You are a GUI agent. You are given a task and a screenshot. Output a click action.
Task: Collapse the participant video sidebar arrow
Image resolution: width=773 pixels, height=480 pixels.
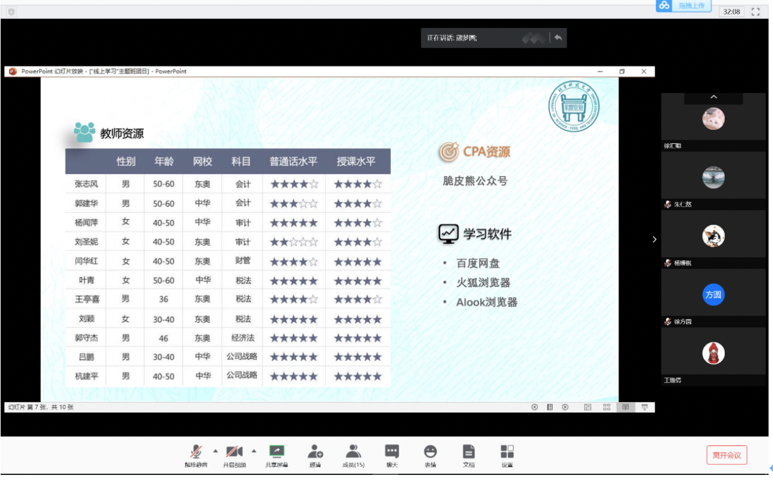[x=655, y=239]
